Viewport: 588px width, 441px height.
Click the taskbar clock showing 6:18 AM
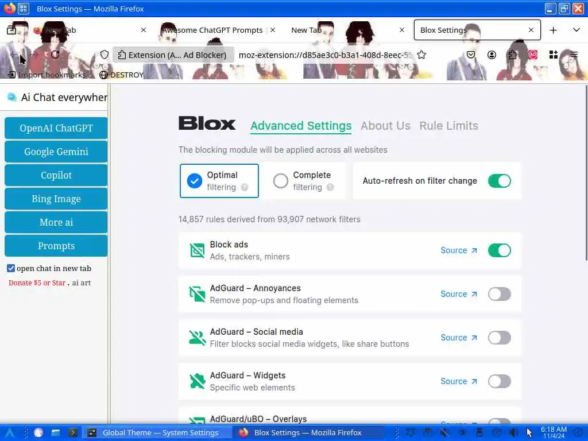554,433
